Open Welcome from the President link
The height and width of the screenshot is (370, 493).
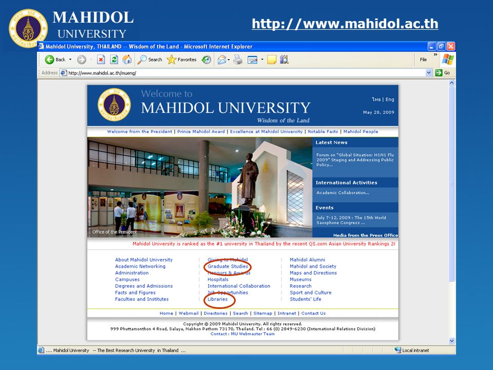point(140,132)
